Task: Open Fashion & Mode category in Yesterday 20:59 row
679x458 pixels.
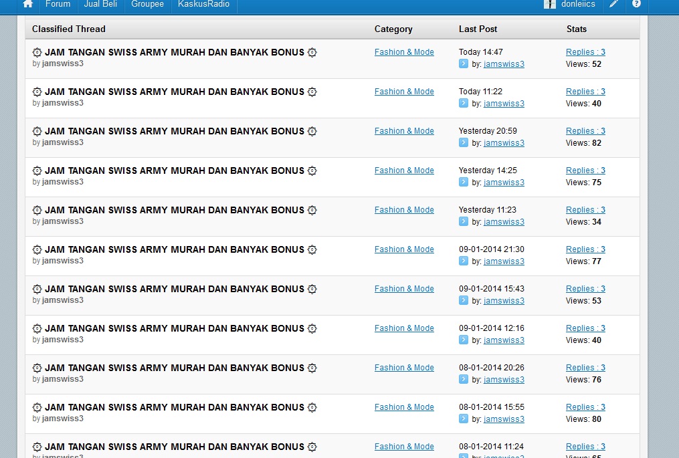Action: tap(404, 131)
